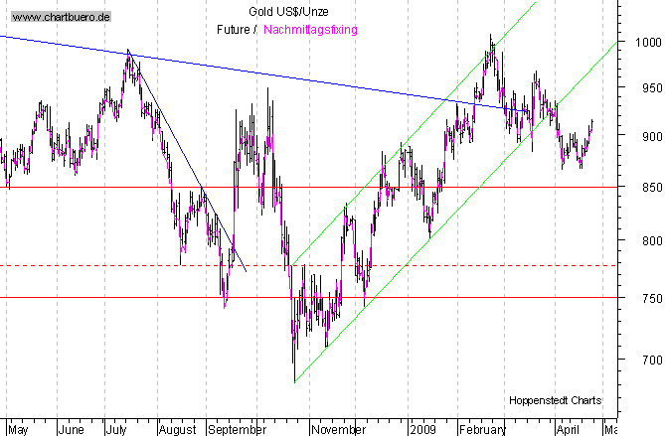The height and width of the screenshot is (436, 665).
Task: Select February on the time axis
Action: [x=483, y=430]
